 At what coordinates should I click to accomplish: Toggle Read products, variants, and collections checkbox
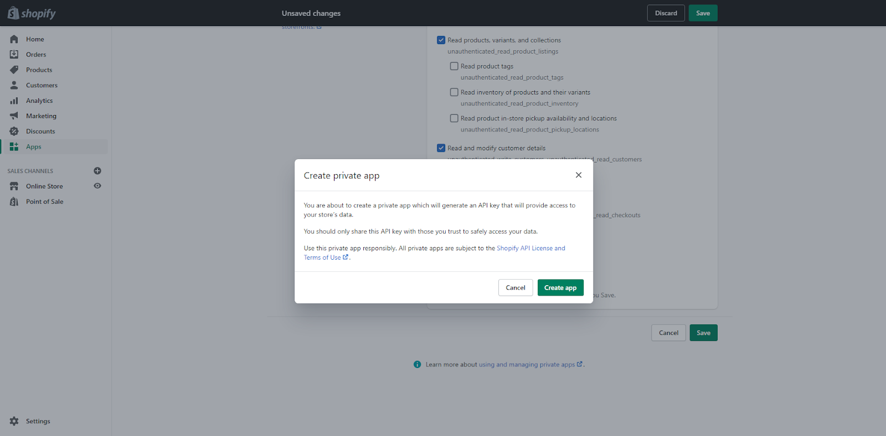tap(441, 40)
